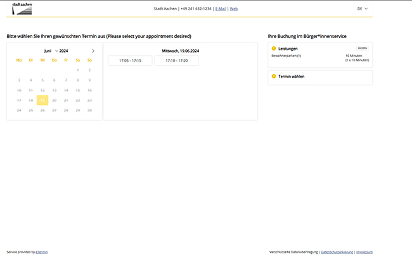The image size is (412, 257).
Task: Select the 17:05 - 17:15 time slot
Action: click(x=129, y=61)
